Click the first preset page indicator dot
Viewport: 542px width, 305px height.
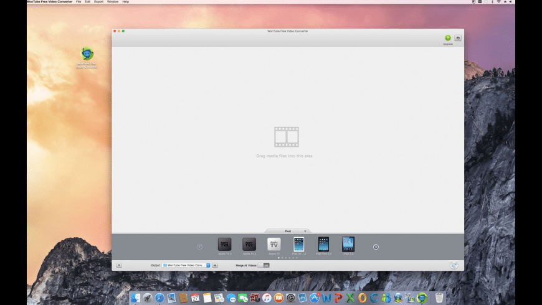click(278, 258)
